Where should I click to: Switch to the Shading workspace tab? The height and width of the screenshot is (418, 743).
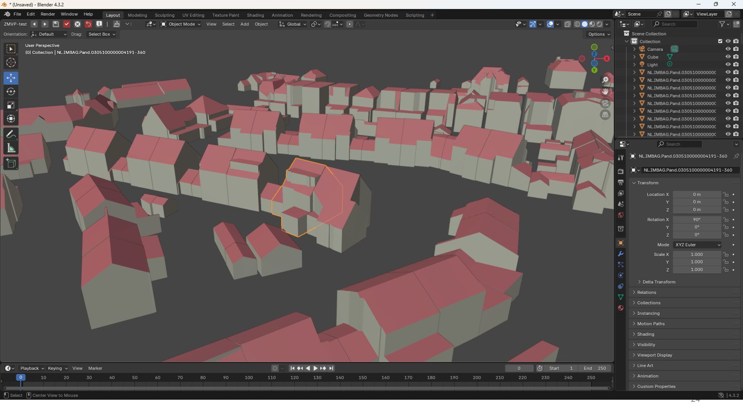pos(255,15)
